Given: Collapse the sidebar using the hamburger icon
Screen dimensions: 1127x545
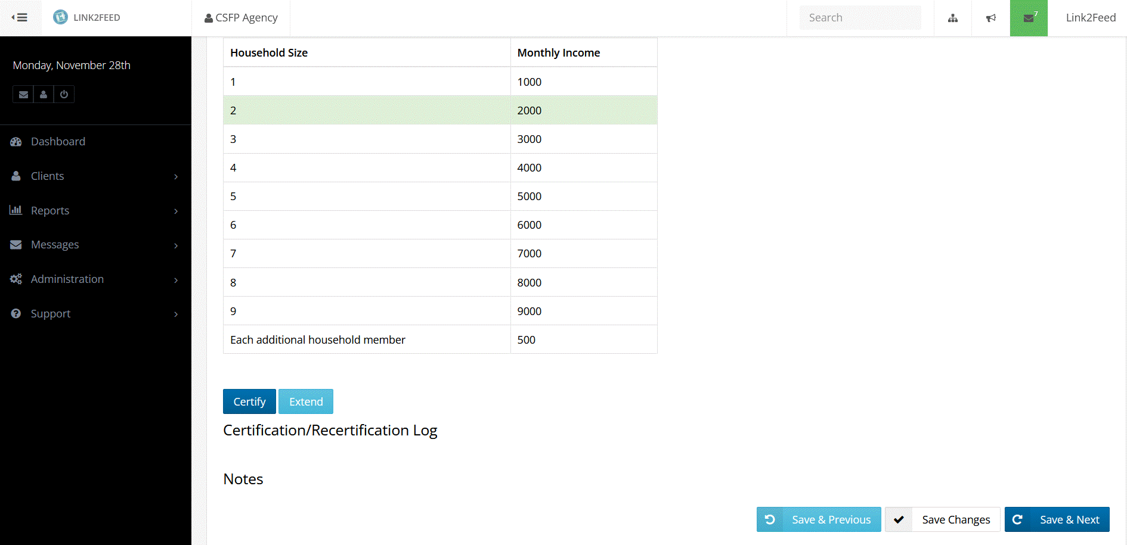Looking at the screenshot, I should click(x=20, y=17).
